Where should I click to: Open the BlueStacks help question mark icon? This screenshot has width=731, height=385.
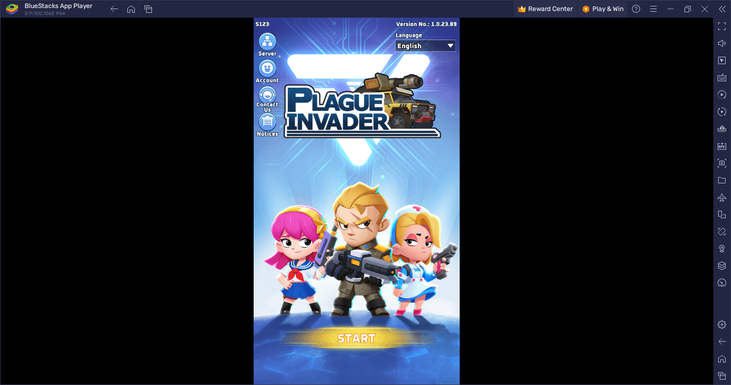click(636, 9)
